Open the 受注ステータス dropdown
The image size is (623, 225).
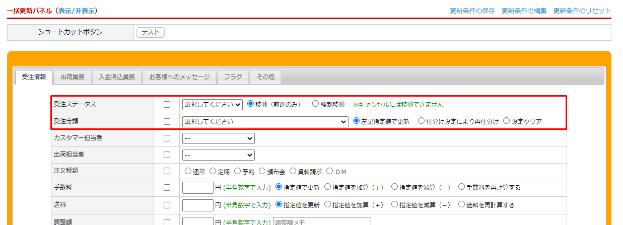213,105
